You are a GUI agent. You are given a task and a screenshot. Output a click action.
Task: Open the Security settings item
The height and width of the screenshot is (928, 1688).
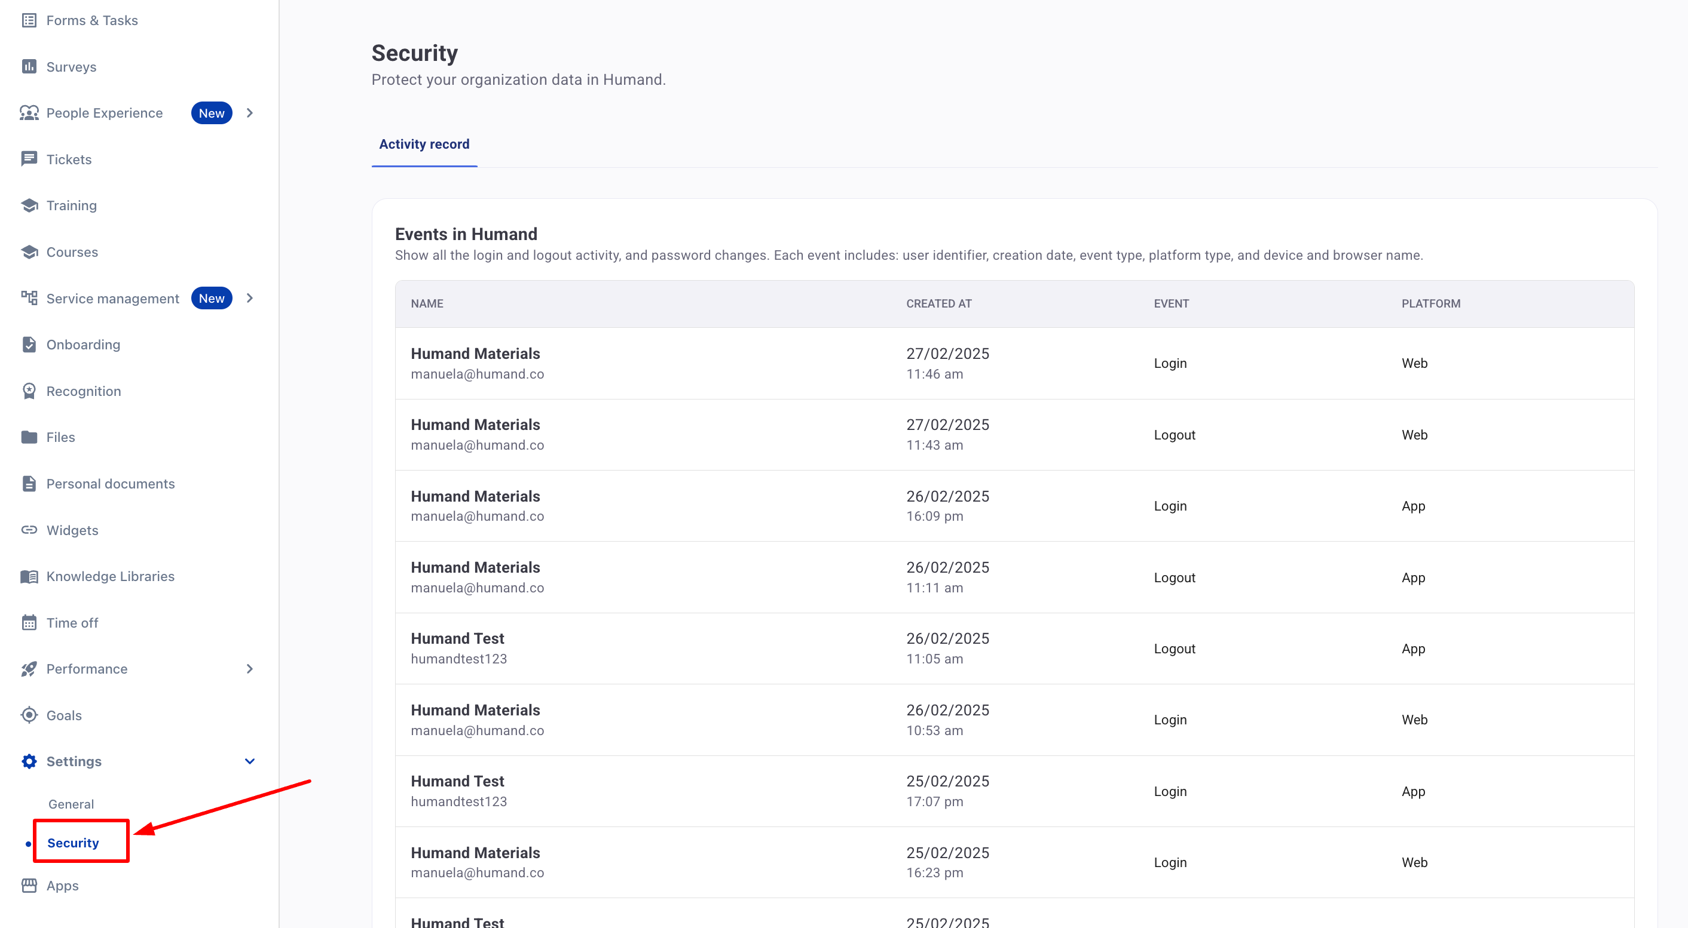click(x=73, y=842)
